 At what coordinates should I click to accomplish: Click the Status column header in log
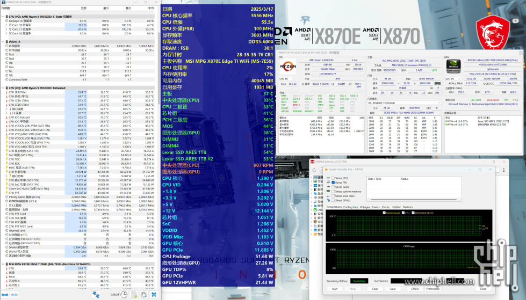[x=405, y=179]
